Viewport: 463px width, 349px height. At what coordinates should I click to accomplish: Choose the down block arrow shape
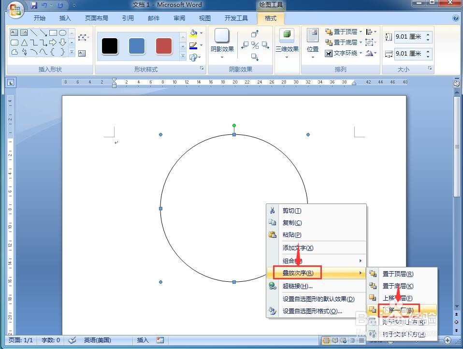point(63,43)
